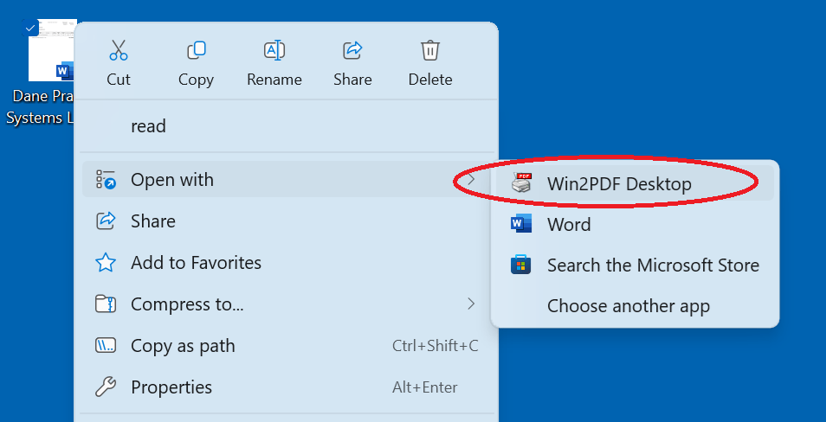Select the read menu entry
The image size is (826, 422).
tap(148, 126)
